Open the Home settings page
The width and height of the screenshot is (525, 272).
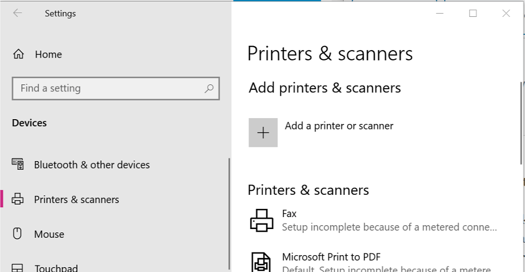(37, 54)
